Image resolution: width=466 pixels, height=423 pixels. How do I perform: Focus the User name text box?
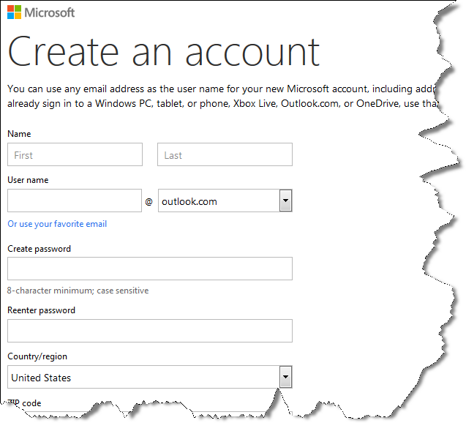pyautogui.click(x=75, y=201)
